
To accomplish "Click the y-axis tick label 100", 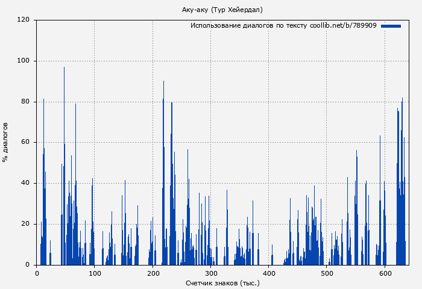I will point(24,61).
